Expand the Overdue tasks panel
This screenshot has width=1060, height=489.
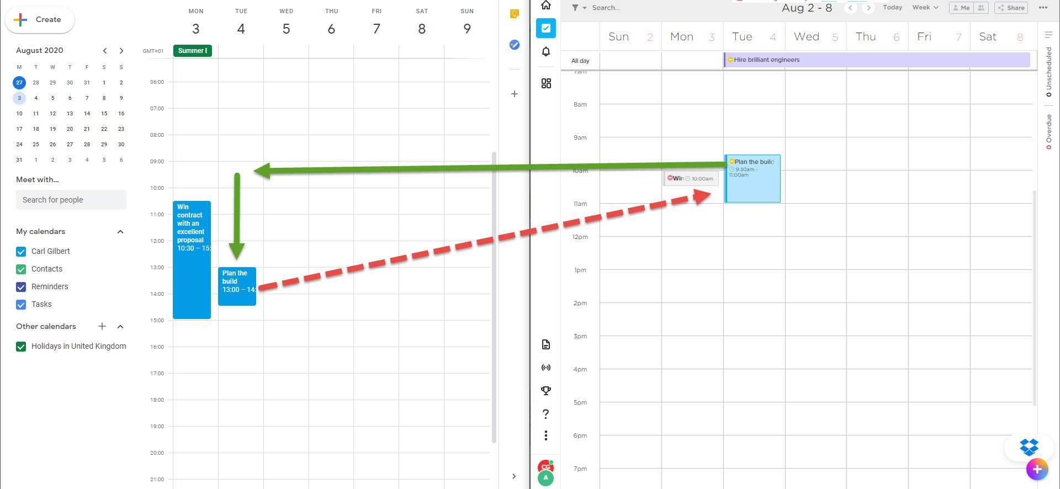pos(1048,132)
